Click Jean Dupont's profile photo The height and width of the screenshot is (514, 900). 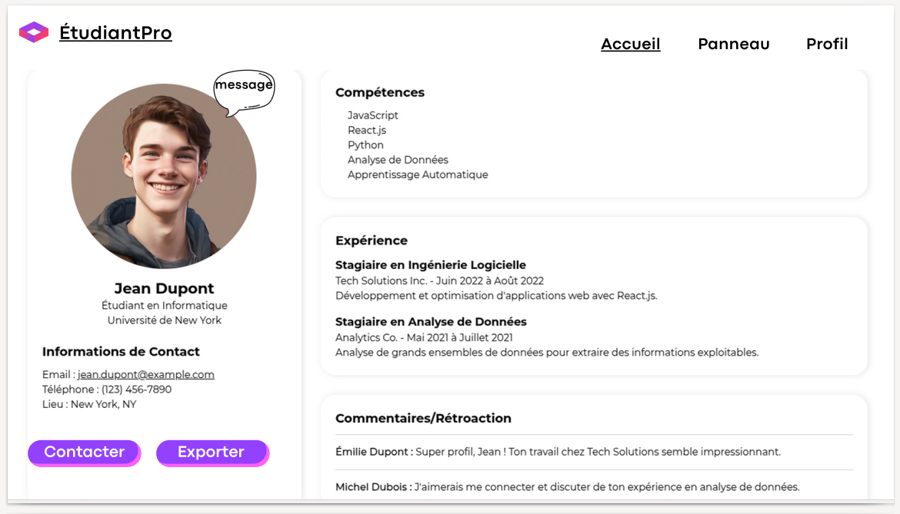[x=163, y=177]
